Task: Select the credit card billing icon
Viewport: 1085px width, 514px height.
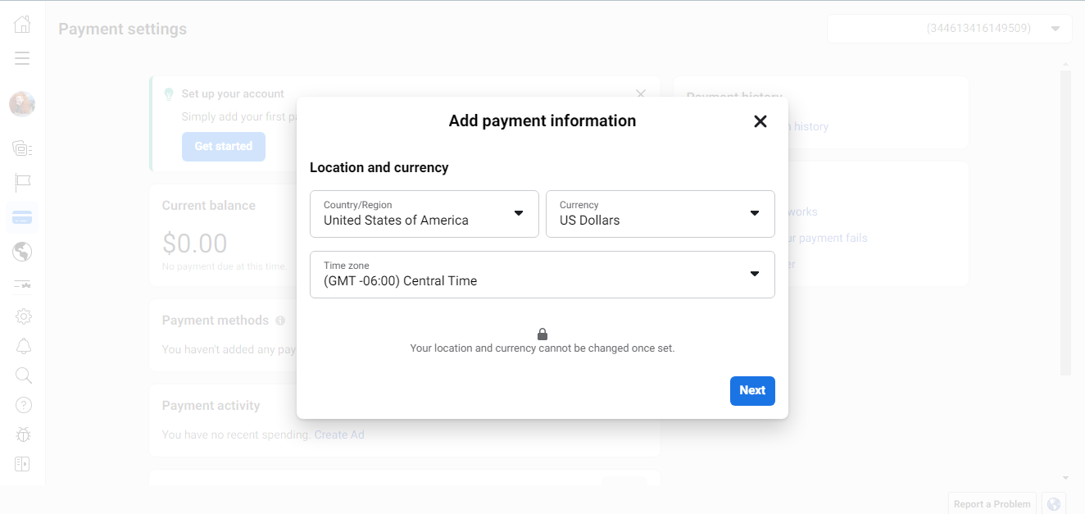Action: point(22,218)
